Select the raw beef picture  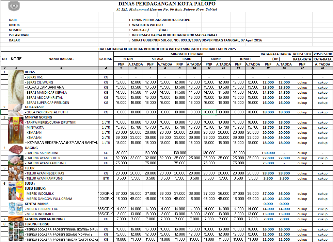click(16, 150)
